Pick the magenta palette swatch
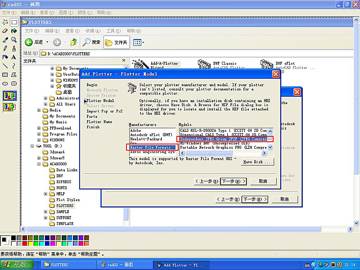Viewport: 360px width, 270px height. (53, 243)
